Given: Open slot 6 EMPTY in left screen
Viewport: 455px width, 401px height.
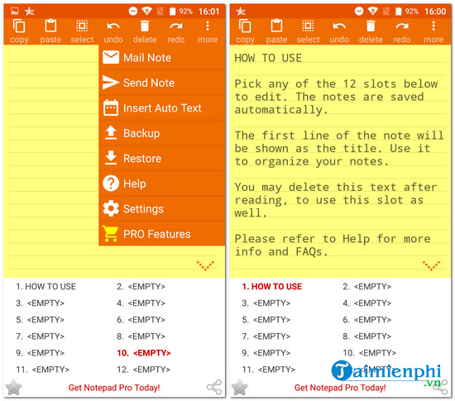Looking at the screenshot, I should coord(141,319).
